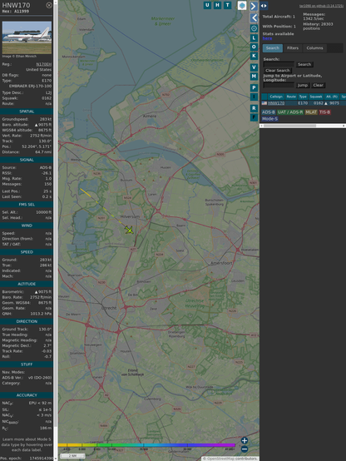Toggle the K map option button

pyautogui.click(x=254, y=56)
